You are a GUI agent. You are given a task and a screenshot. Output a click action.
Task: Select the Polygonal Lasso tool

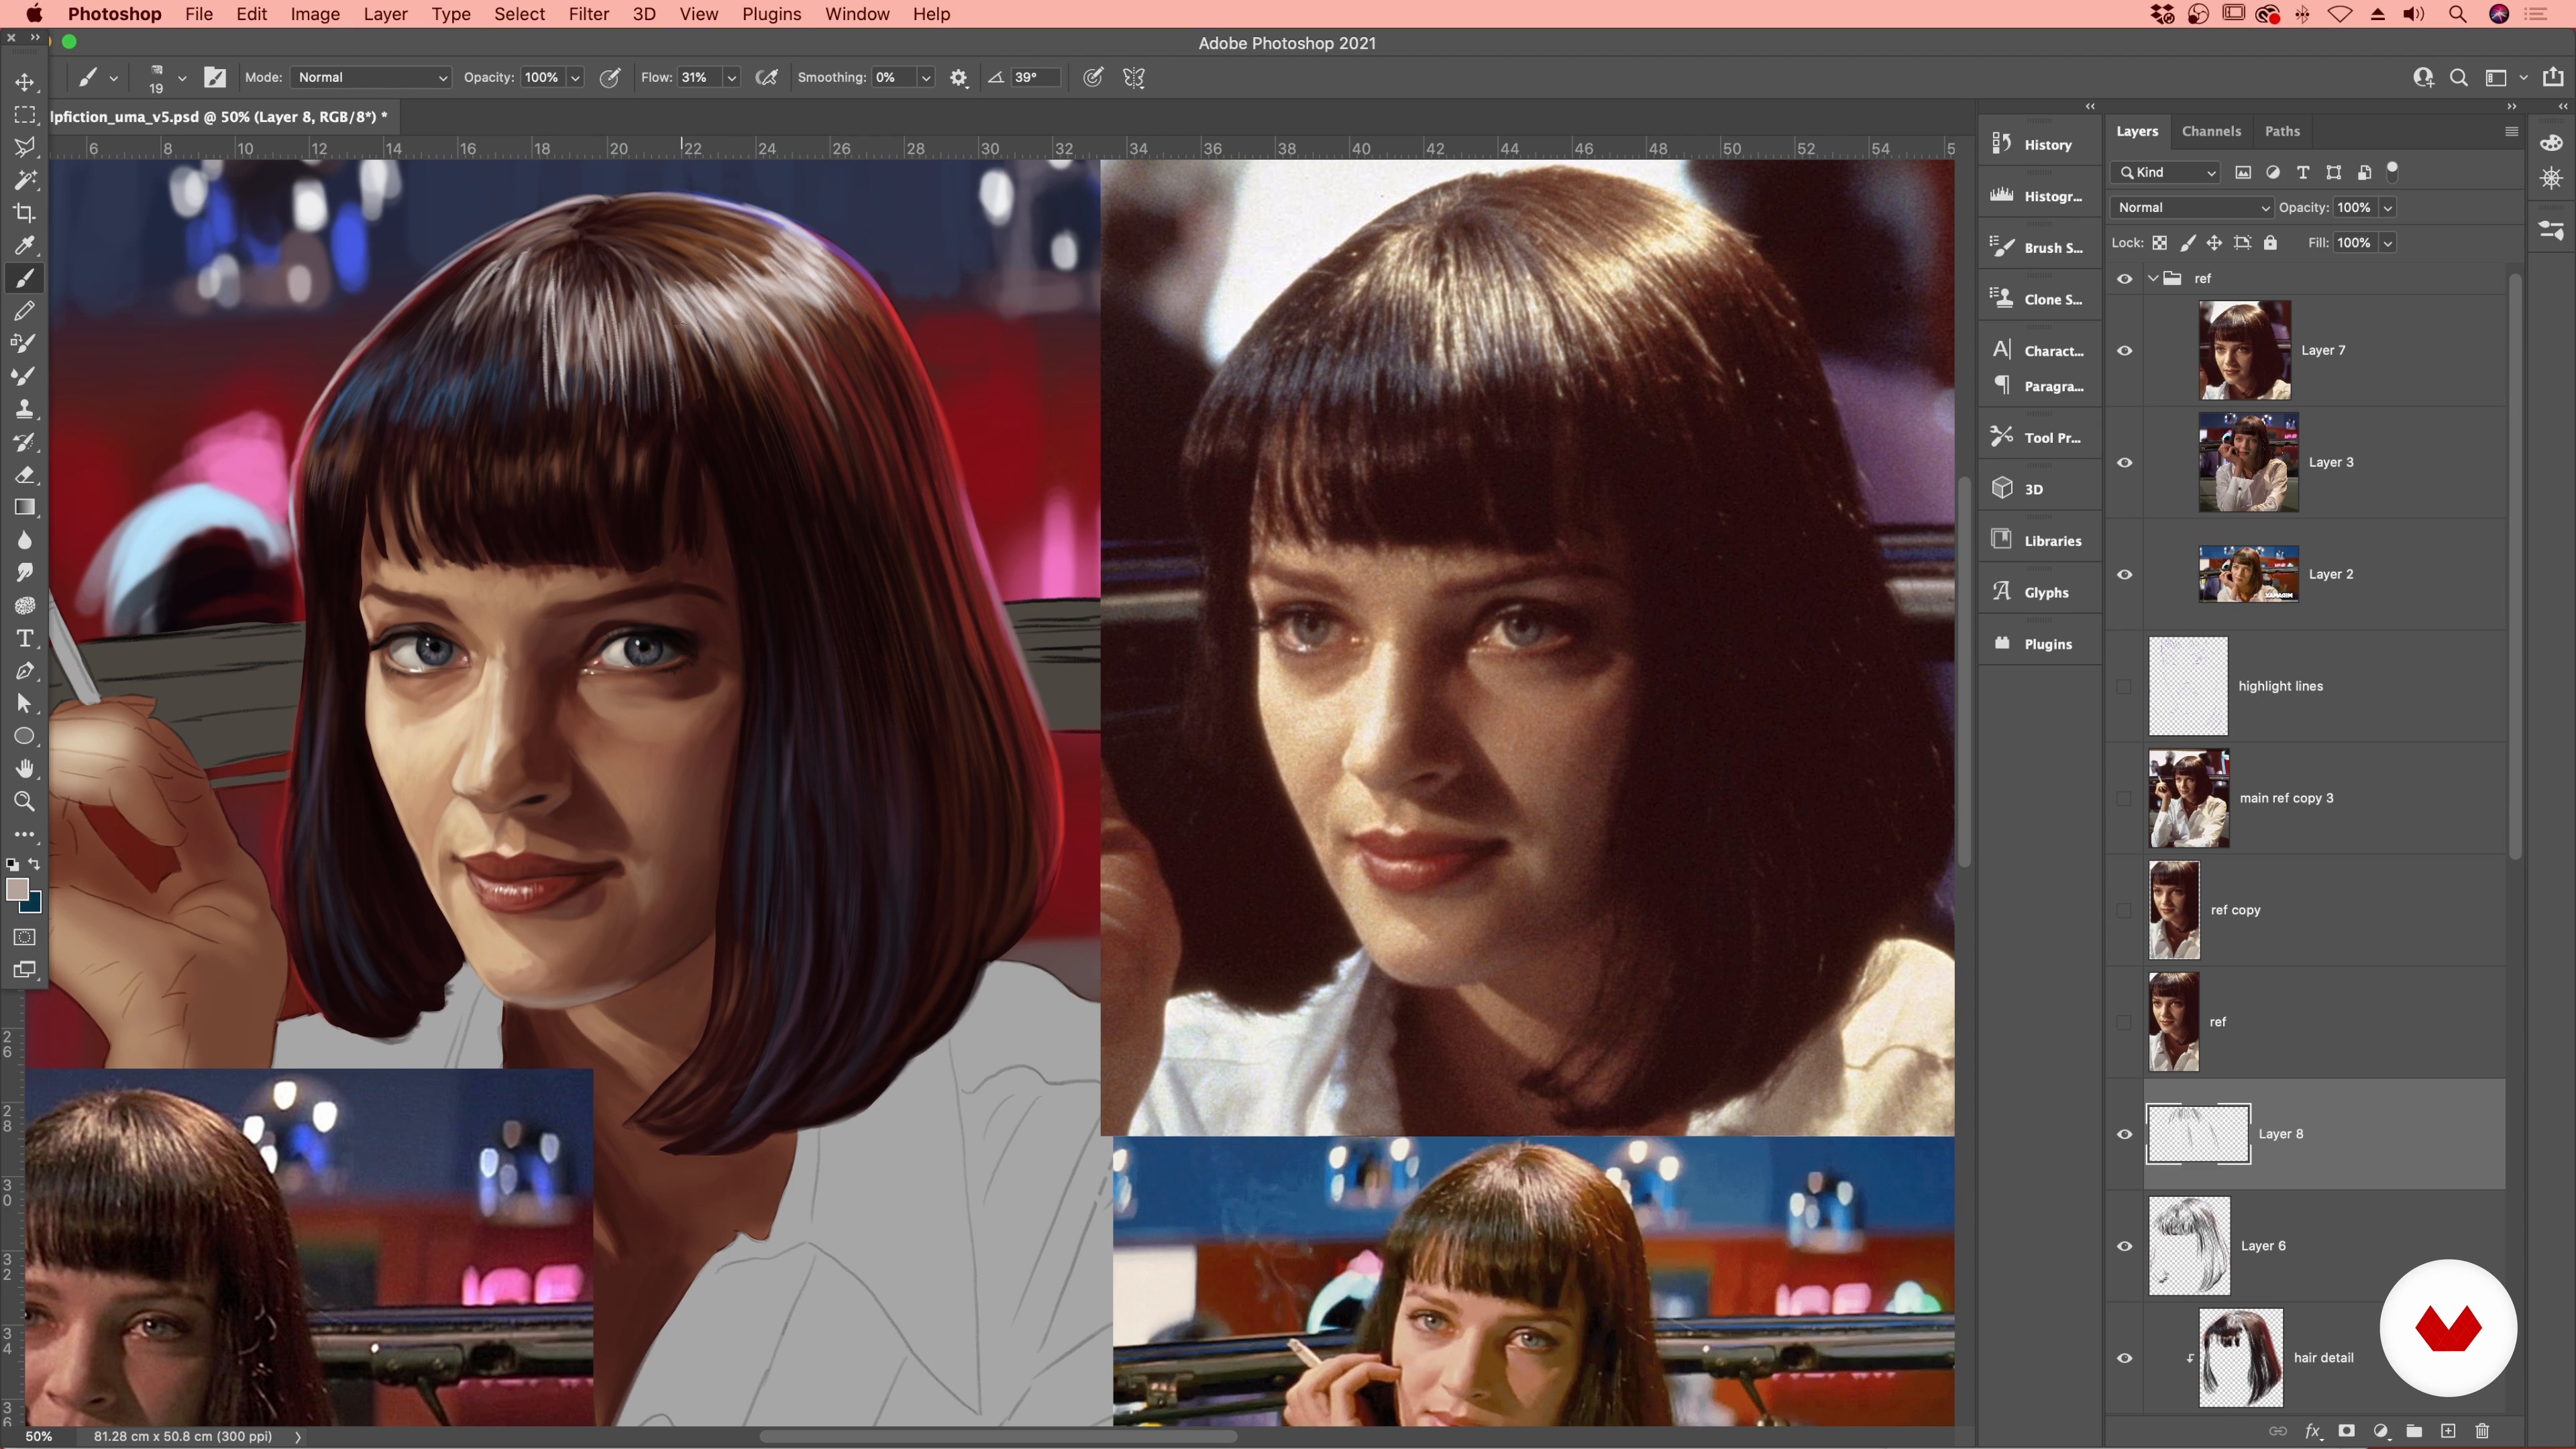(x=25, y=147)
